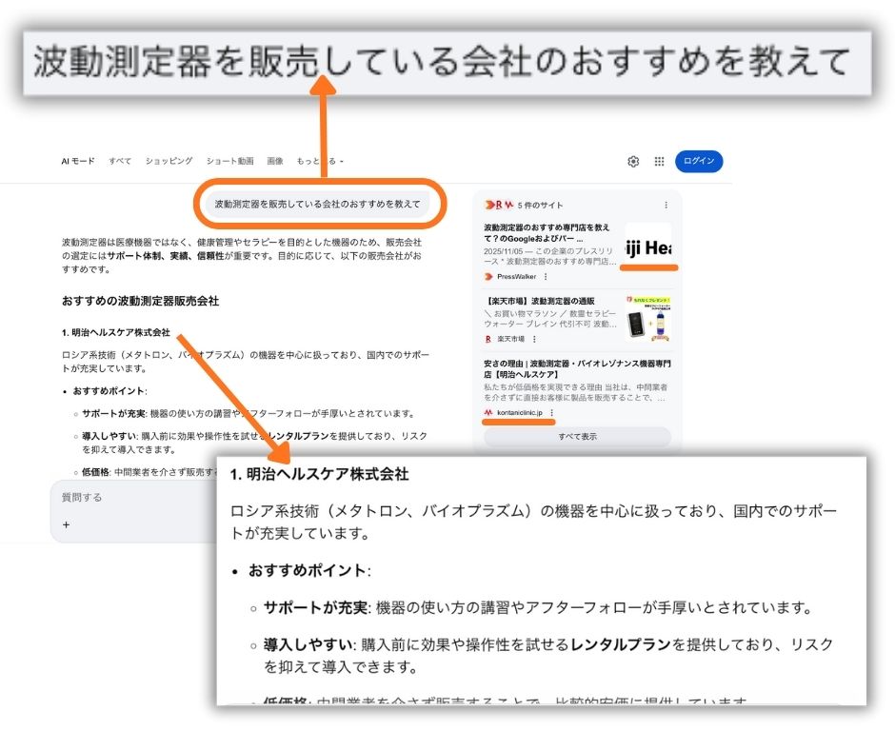Click the PressWalker favicon icon
The image size is (895, 750).
(488, 277)
